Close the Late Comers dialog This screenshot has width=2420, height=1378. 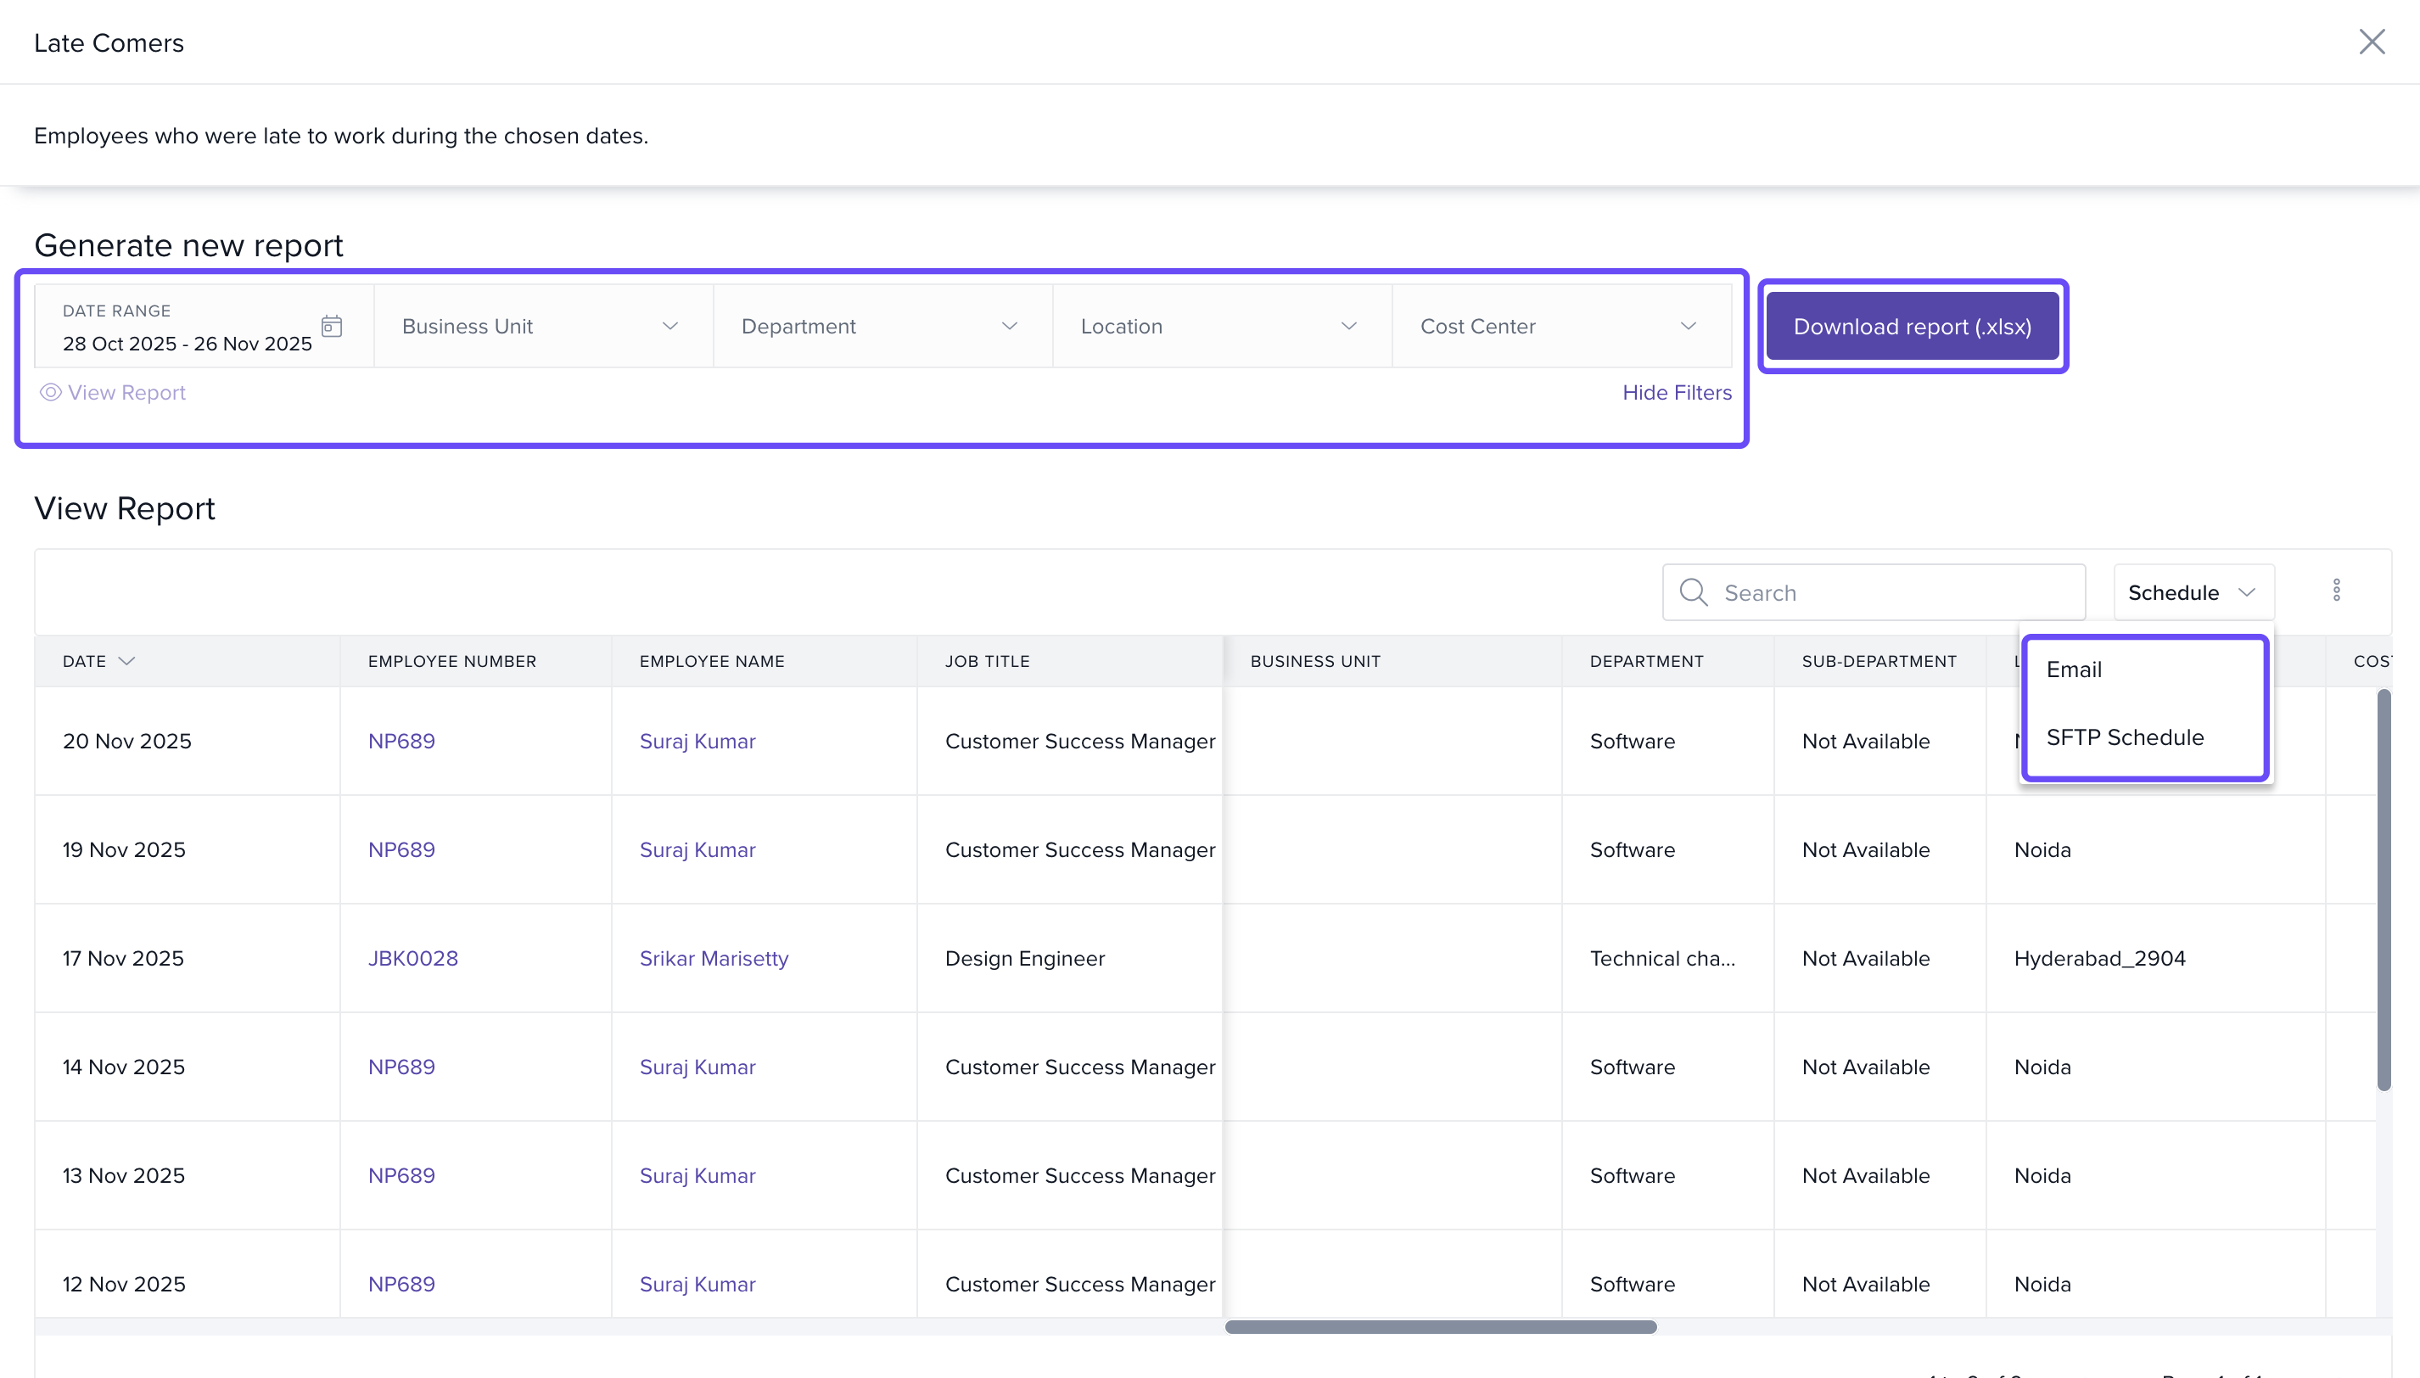click(x=2371, y=42)
